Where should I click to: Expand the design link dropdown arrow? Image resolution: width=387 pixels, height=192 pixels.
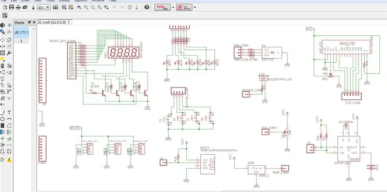point(173,7)
